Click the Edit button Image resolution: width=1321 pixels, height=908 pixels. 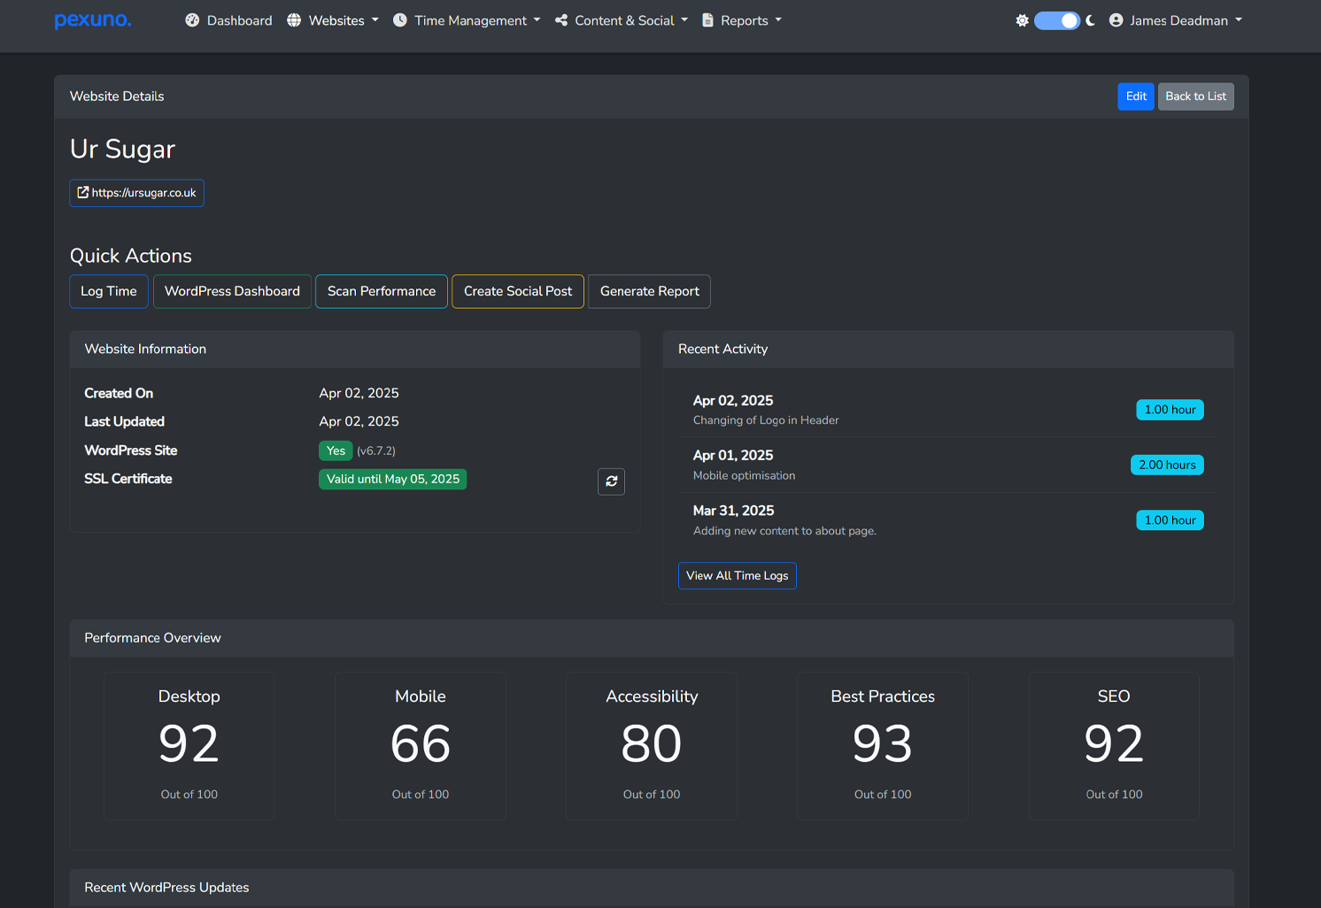tap(1136, 96)
